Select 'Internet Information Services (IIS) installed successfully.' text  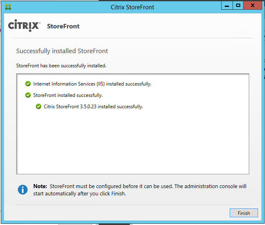[x=92, y=84]
